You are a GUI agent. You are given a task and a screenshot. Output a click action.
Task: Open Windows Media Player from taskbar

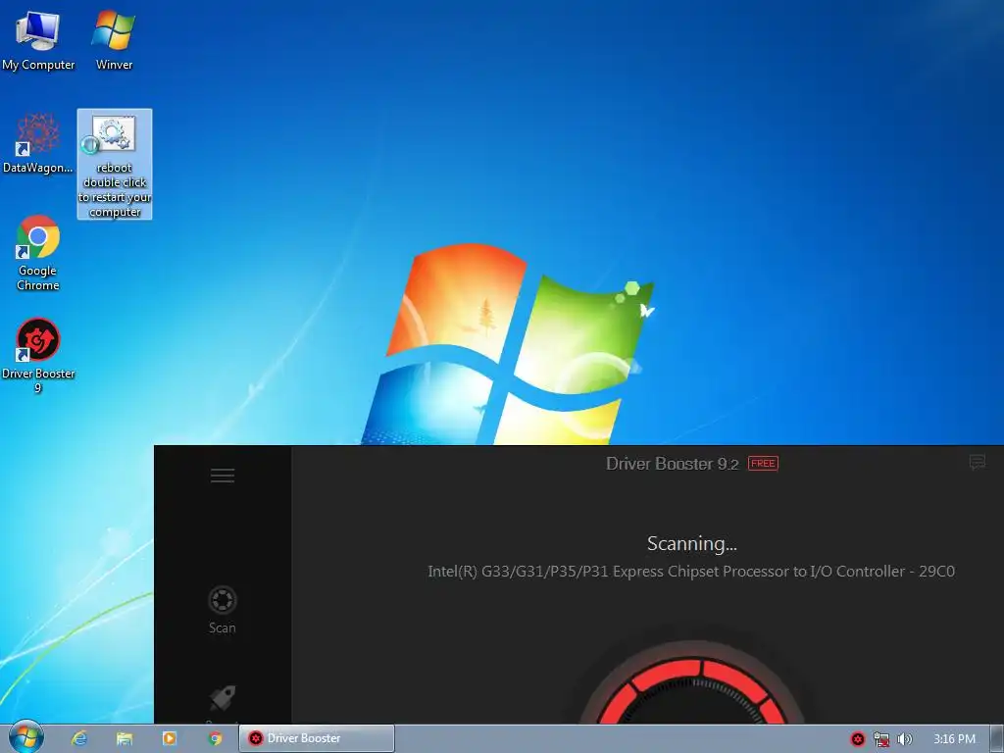[x=170, y=738]
